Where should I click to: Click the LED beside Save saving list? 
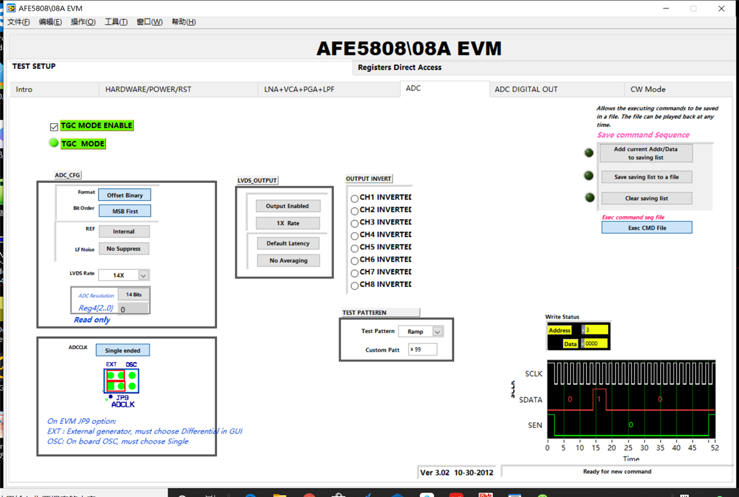(x=589, y=176)
